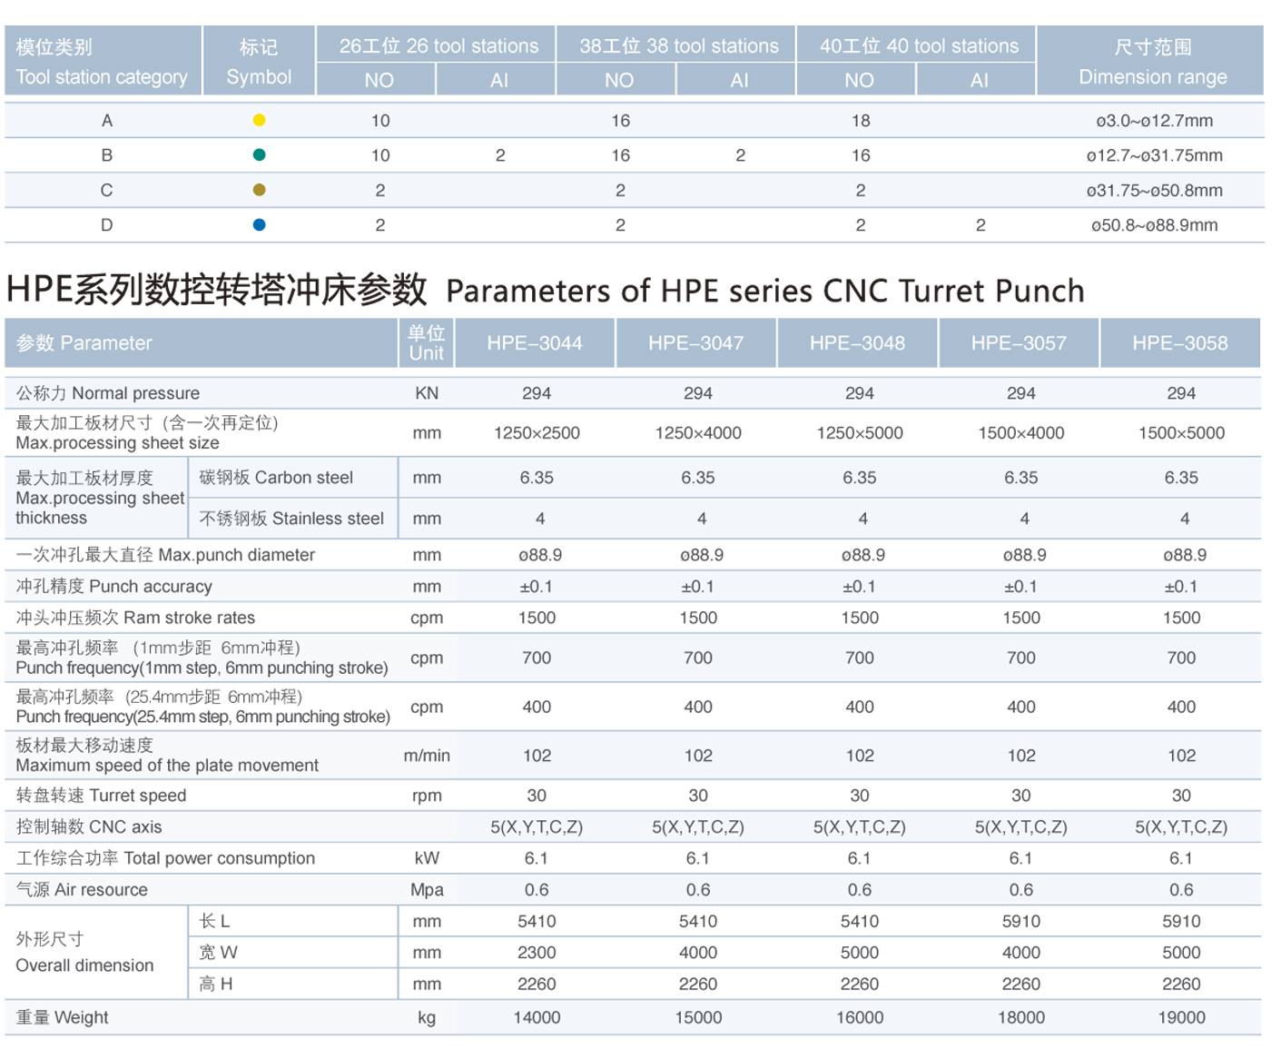Select the HPE-3044 column header

coord(535,343)
